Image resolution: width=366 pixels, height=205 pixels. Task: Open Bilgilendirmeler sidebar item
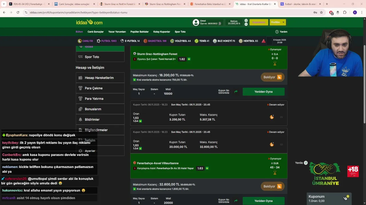(100, 130)
